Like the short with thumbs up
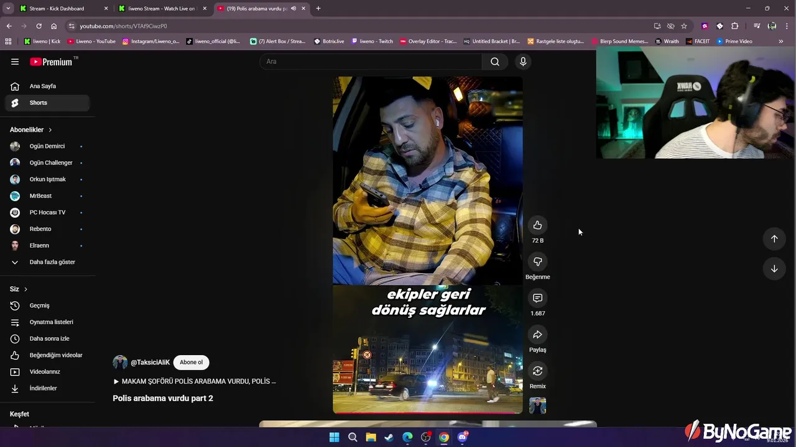This screenshot has width=796, height=447. coord(538,225)
